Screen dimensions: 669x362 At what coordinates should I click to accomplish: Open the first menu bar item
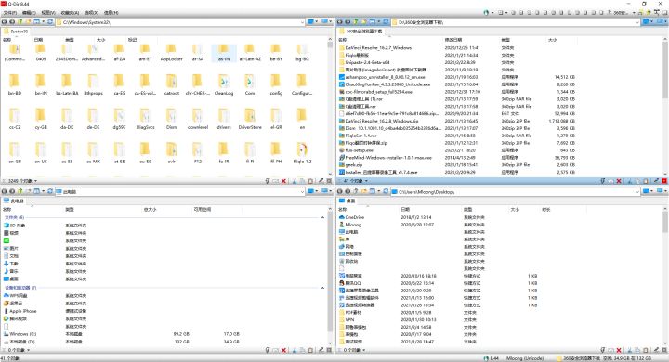tap(10, 13)
